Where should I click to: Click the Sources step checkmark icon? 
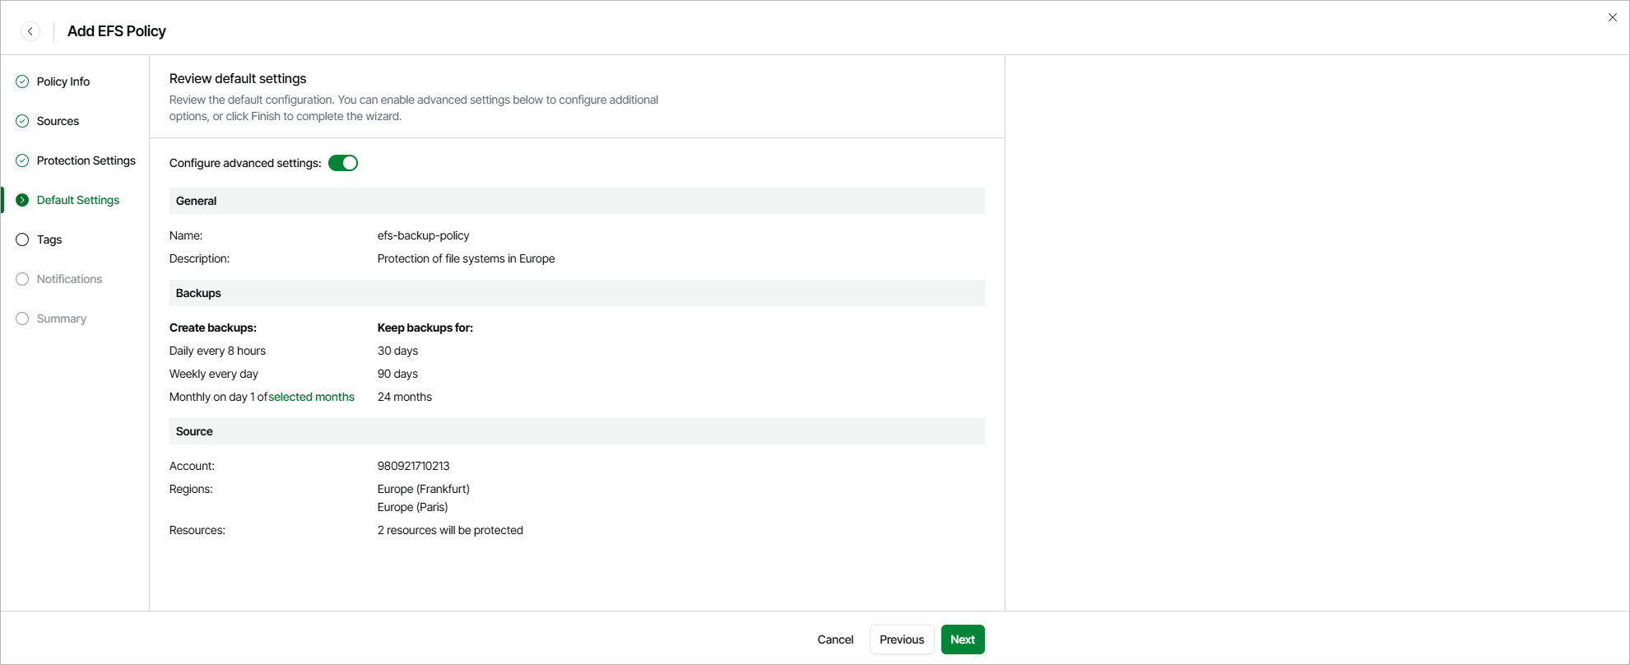click(22, 121)
